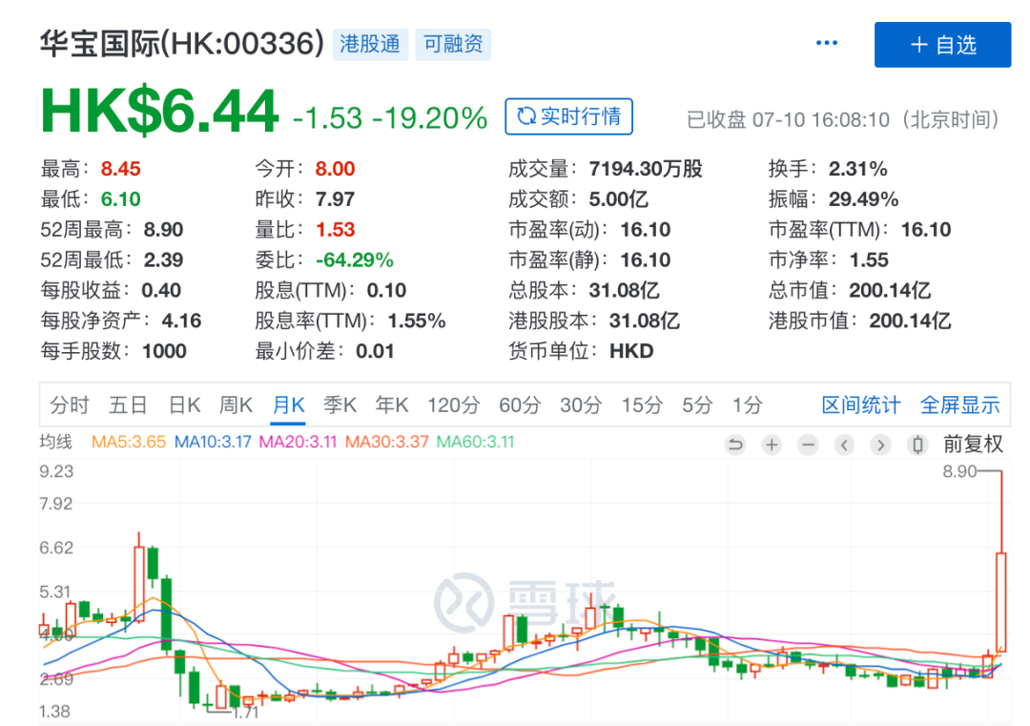Click the 实时行情 refresh button

(568, 116)
